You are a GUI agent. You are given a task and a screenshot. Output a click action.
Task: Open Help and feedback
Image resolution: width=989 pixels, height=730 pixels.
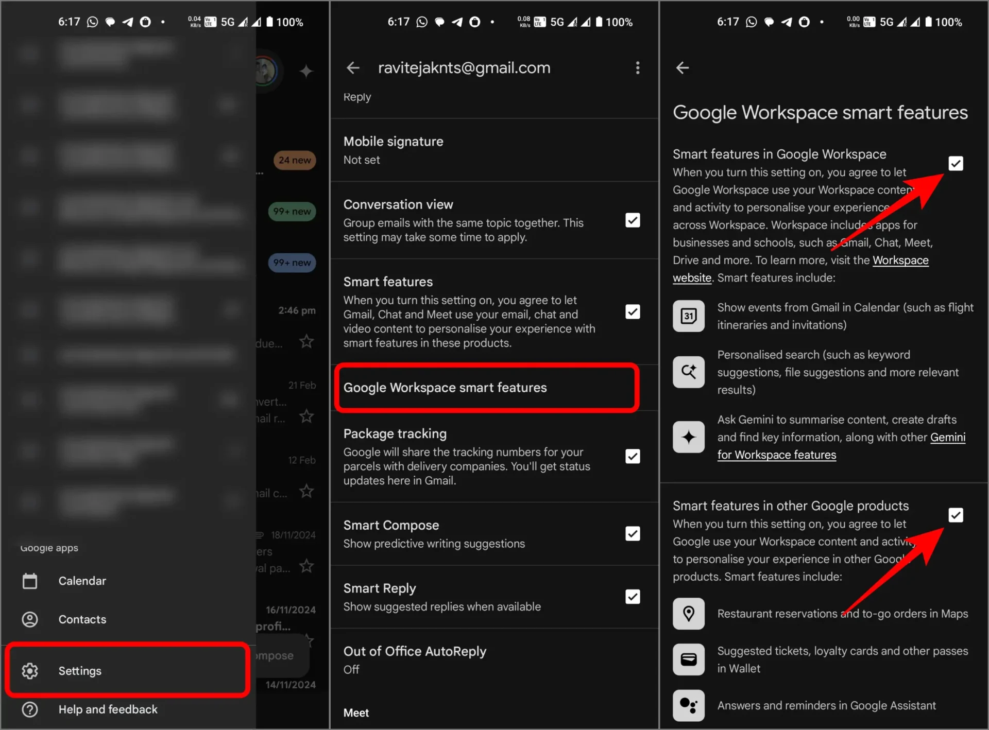(x=107, y=709)
